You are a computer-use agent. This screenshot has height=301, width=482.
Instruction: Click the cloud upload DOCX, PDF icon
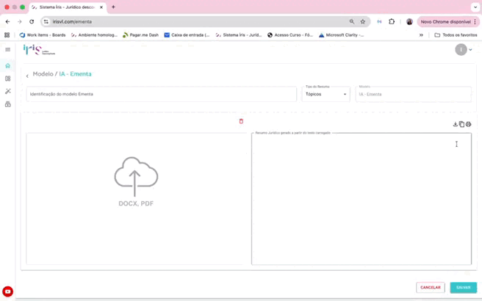click(x=136, y=177)
